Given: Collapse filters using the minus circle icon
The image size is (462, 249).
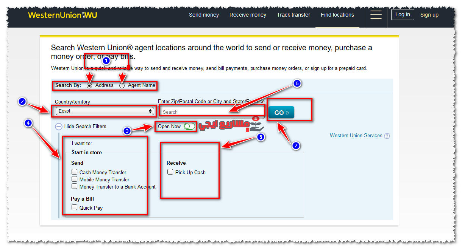Looking at the screenshot, I should 59,127.
